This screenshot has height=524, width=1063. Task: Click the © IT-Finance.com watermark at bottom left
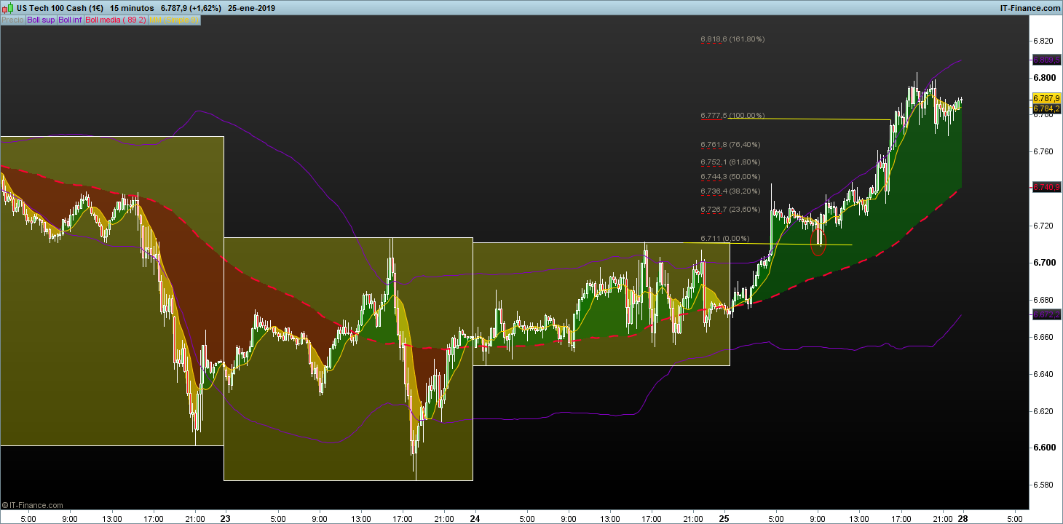33,504
